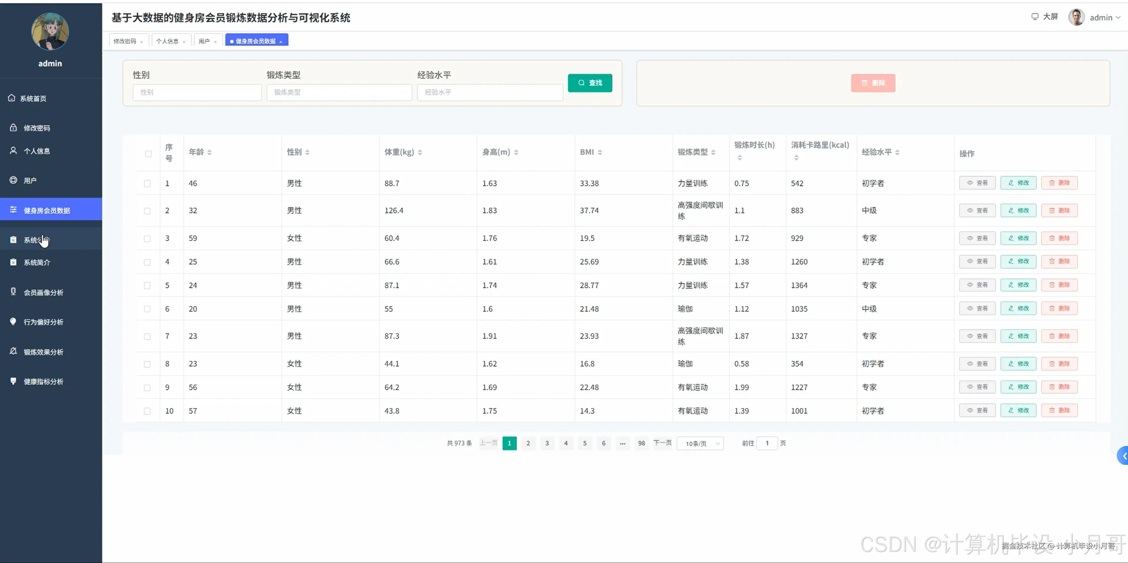Check the checkbox for row 6
1128x563 pixels.
[147, 309]
